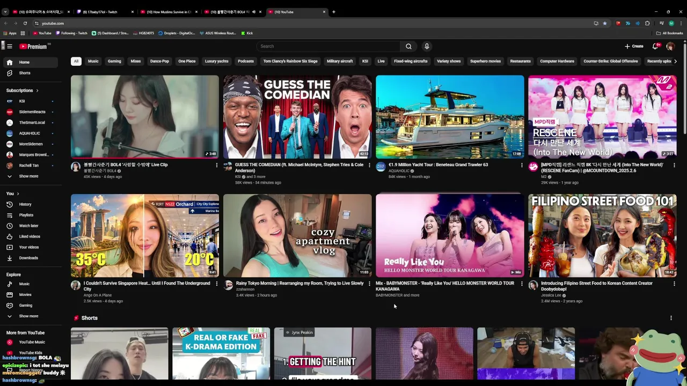Play the RESCENE Into The New World thumbnail

coord(602,116)
